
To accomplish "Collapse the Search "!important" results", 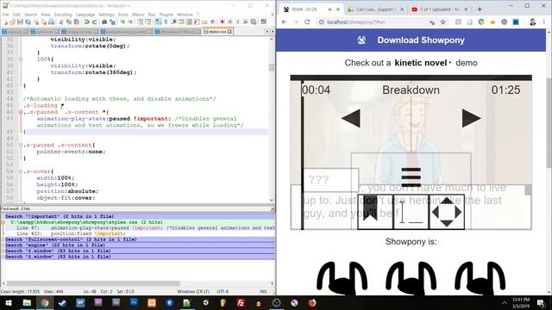I will pyautogui.click(x=3, y=216).
